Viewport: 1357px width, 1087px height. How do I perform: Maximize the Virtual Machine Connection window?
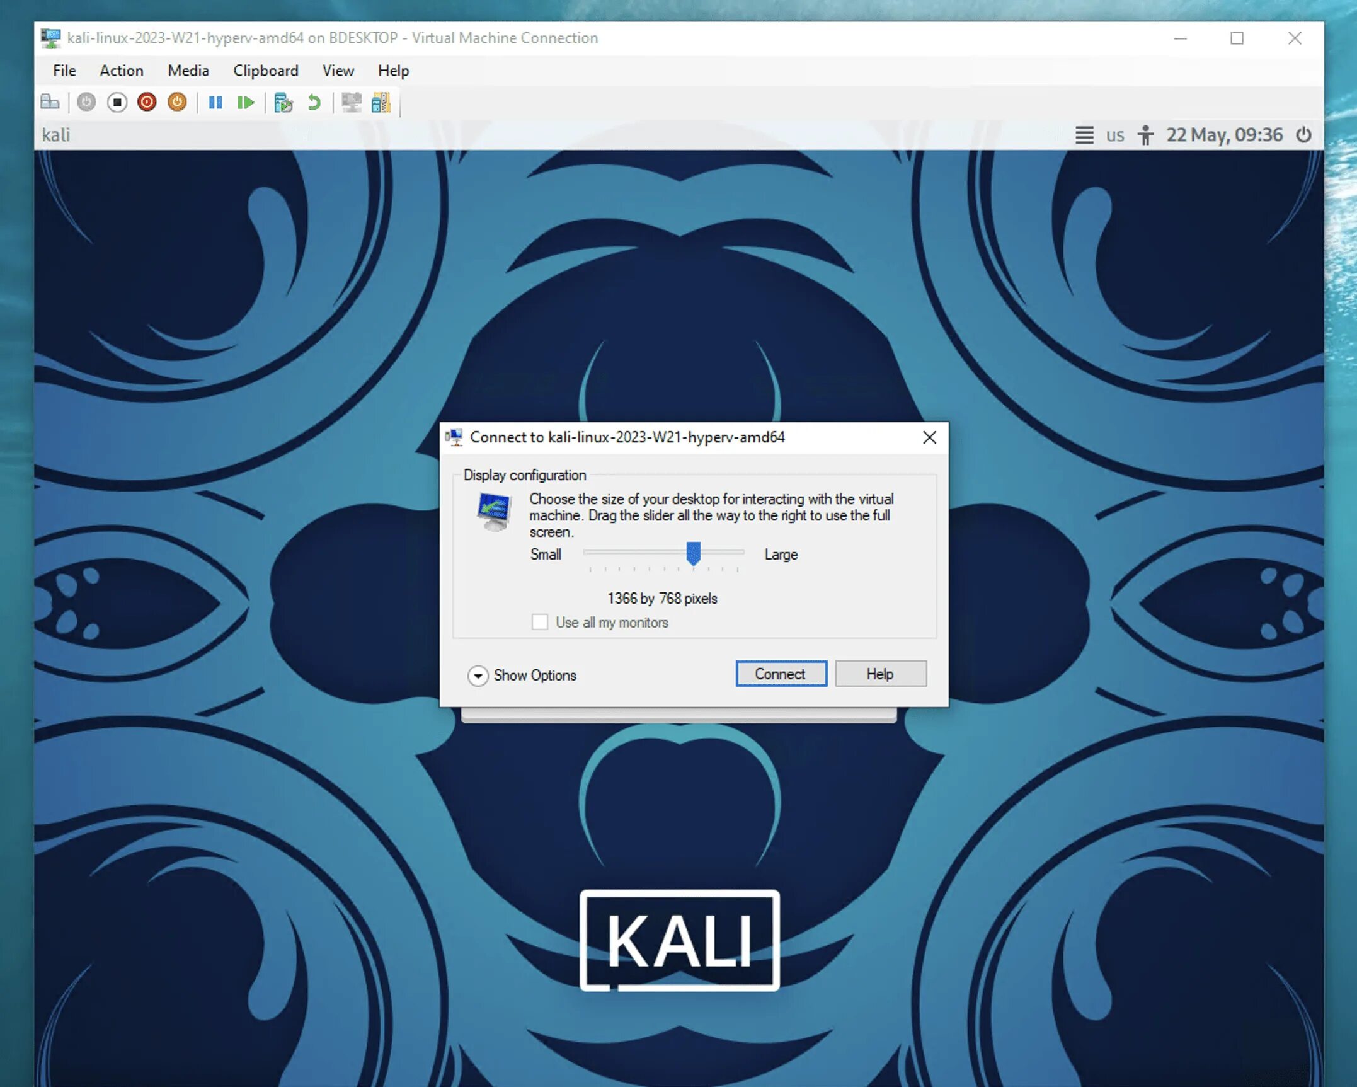[1237, 38]
